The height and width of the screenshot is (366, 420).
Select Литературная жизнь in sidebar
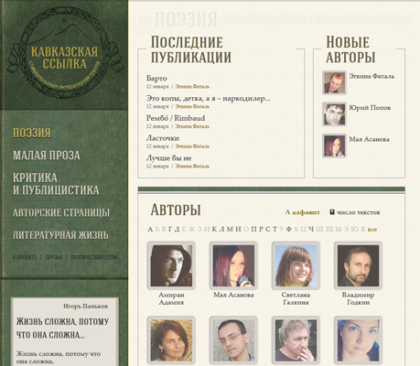(60, 235)
